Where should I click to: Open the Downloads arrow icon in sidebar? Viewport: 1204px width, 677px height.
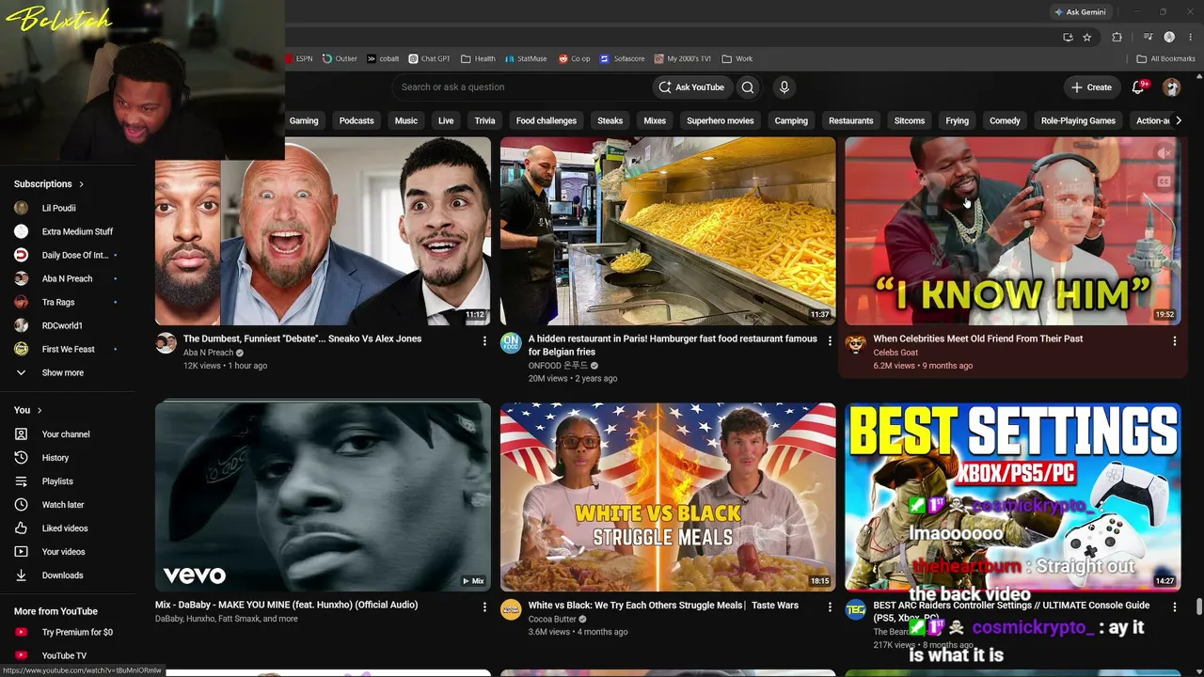click(21, 575)
